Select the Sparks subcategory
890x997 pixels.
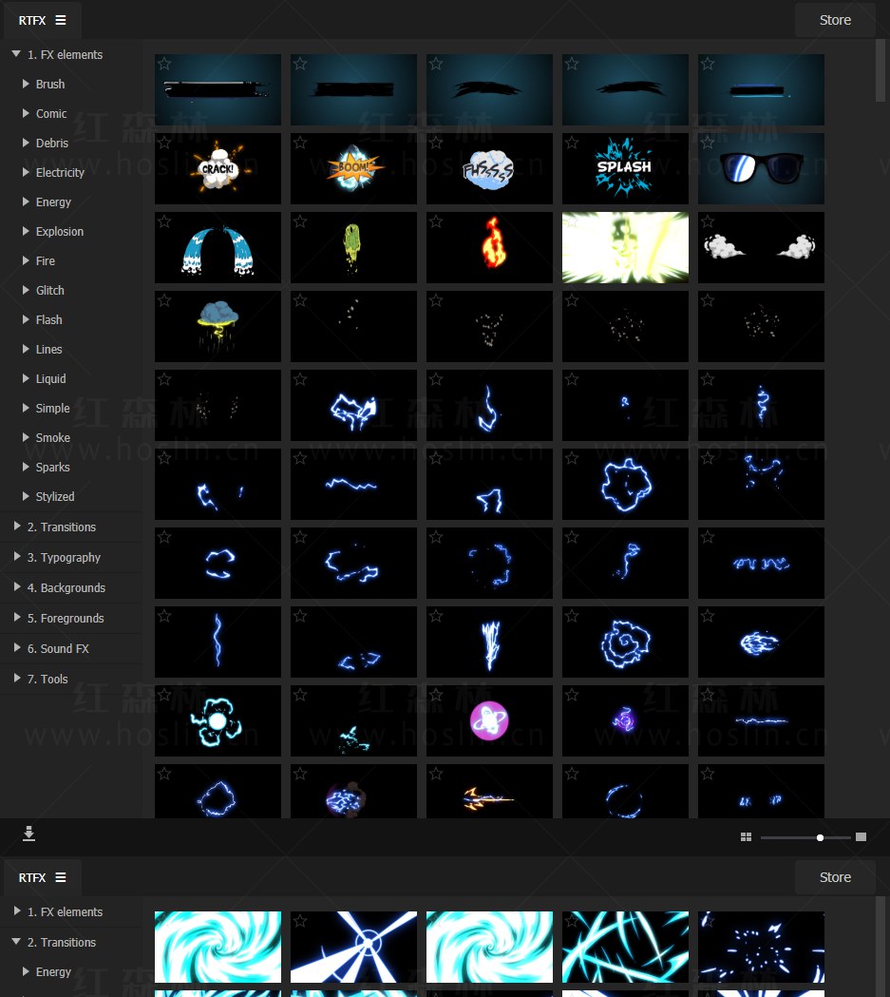click(53, 468)
